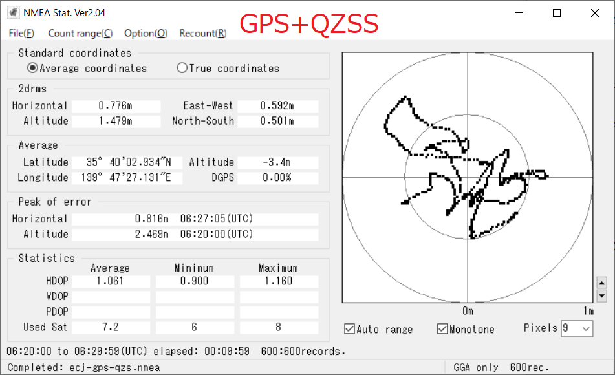Open the File(F) menu

point(21,34)
